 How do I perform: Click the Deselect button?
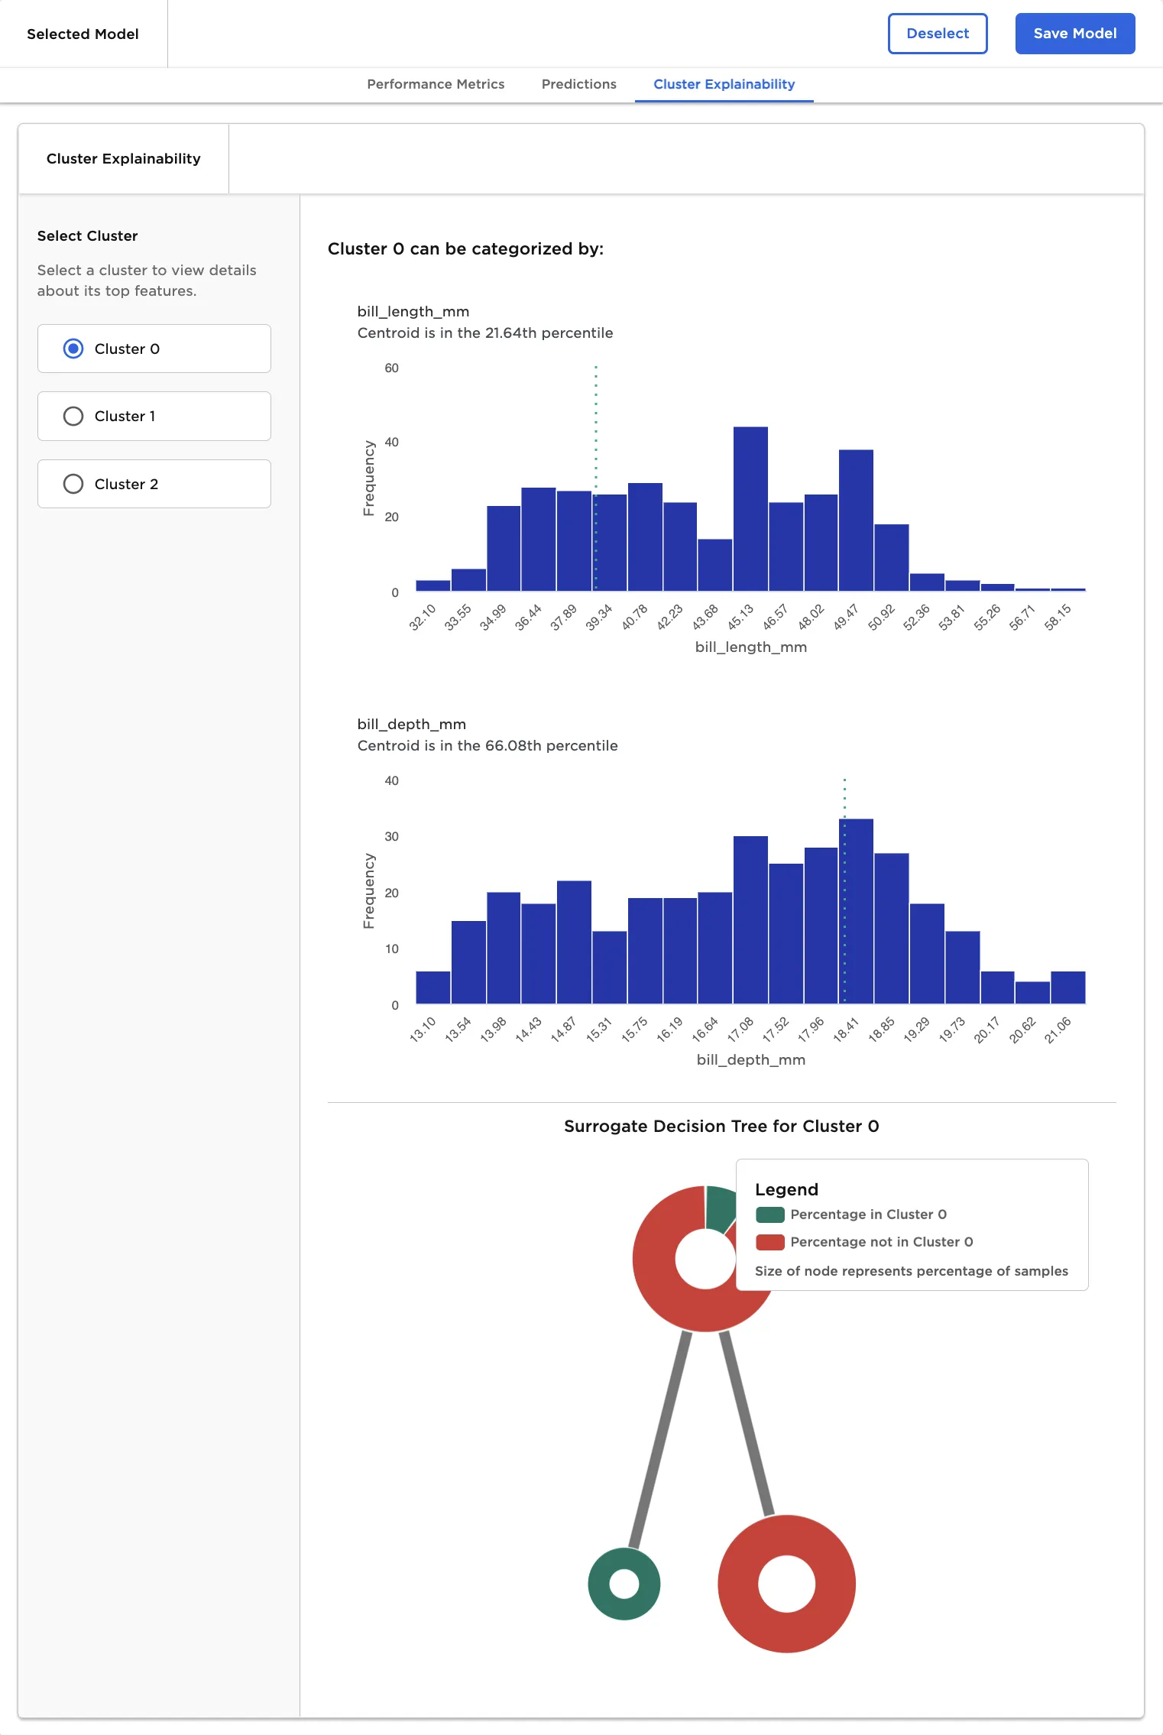937,34
